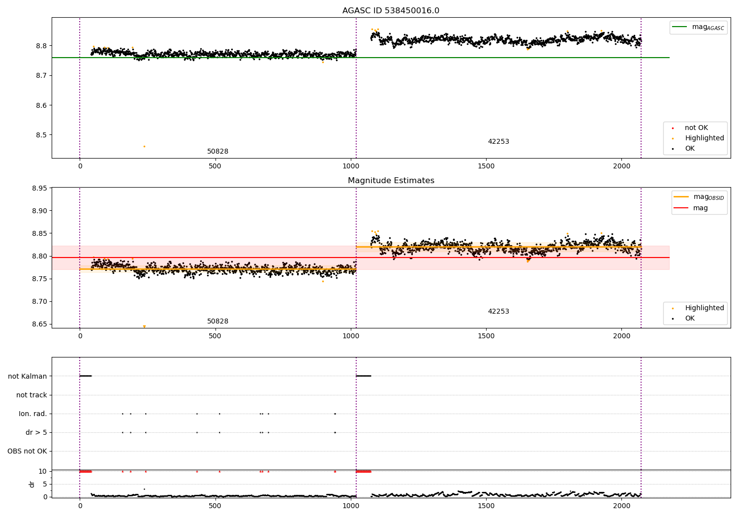The image size is (738, 517).
Task: Click the 8.95 y-tick label in the middle plot
Action: click(x=39, y=188)
